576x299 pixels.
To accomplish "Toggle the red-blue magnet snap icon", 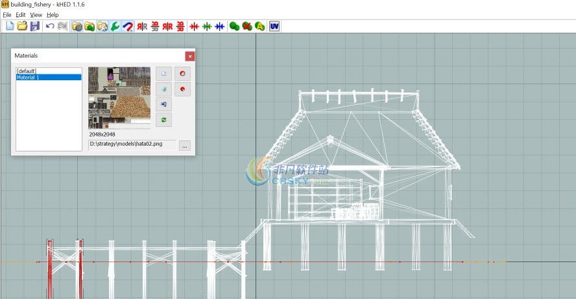I will [128, 27].
